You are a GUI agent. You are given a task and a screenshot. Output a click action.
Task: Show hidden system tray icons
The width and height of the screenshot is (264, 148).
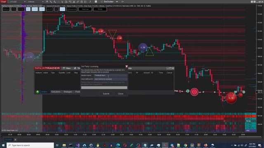pos(232,145)
